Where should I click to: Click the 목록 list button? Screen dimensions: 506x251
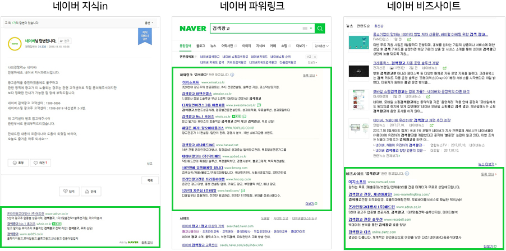coord(150,180)
